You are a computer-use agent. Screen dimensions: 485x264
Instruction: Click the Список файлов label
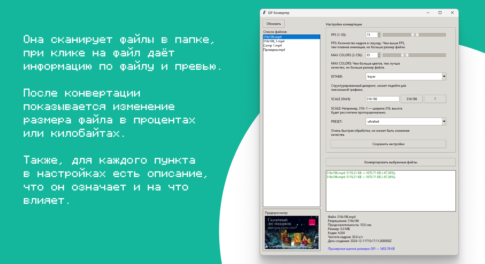(x=275, y=32)
